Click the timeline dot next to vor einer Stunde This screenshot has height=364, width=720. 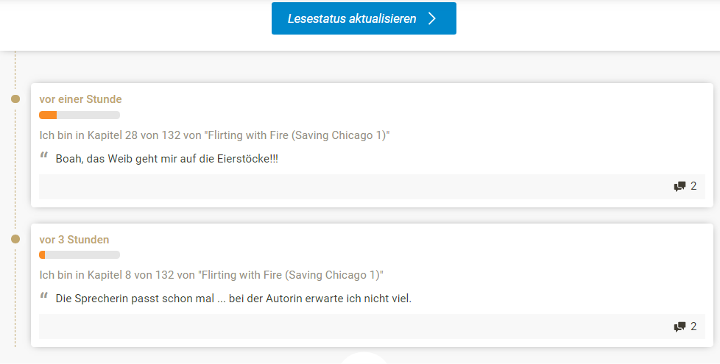pos(15,99)
